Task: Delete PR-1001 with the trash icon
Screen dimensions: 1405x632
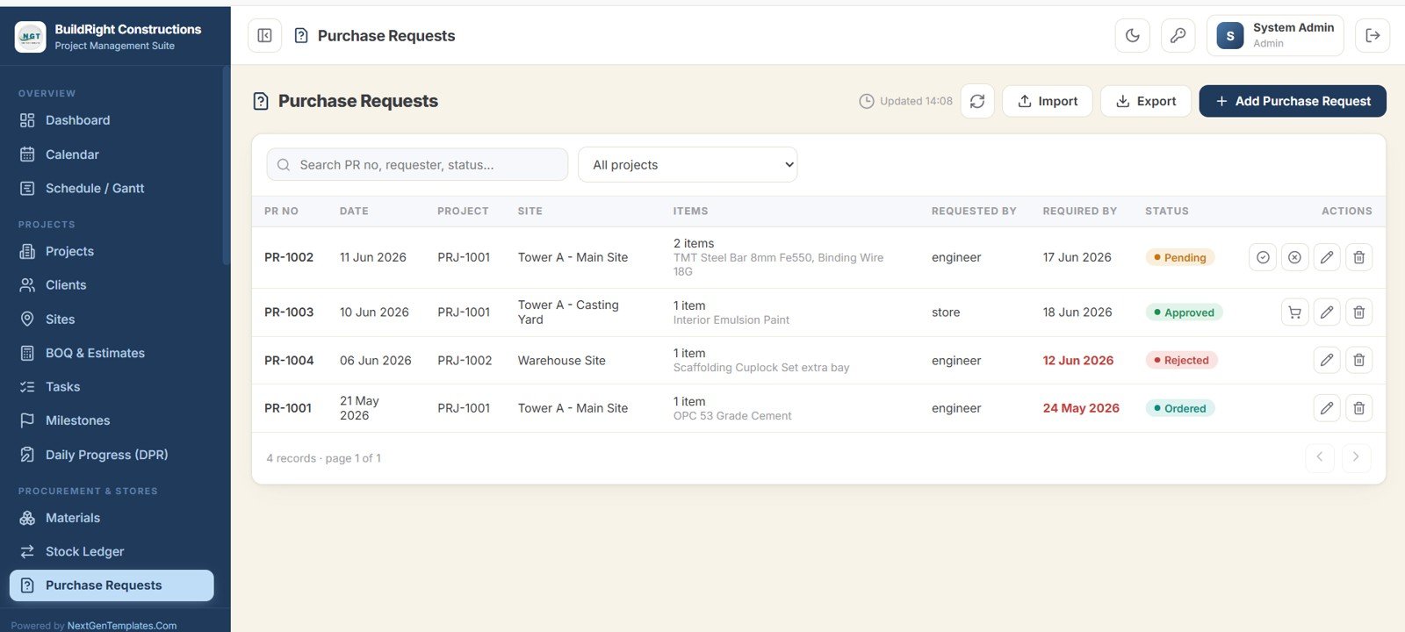Action: [x=1358, y=408]
